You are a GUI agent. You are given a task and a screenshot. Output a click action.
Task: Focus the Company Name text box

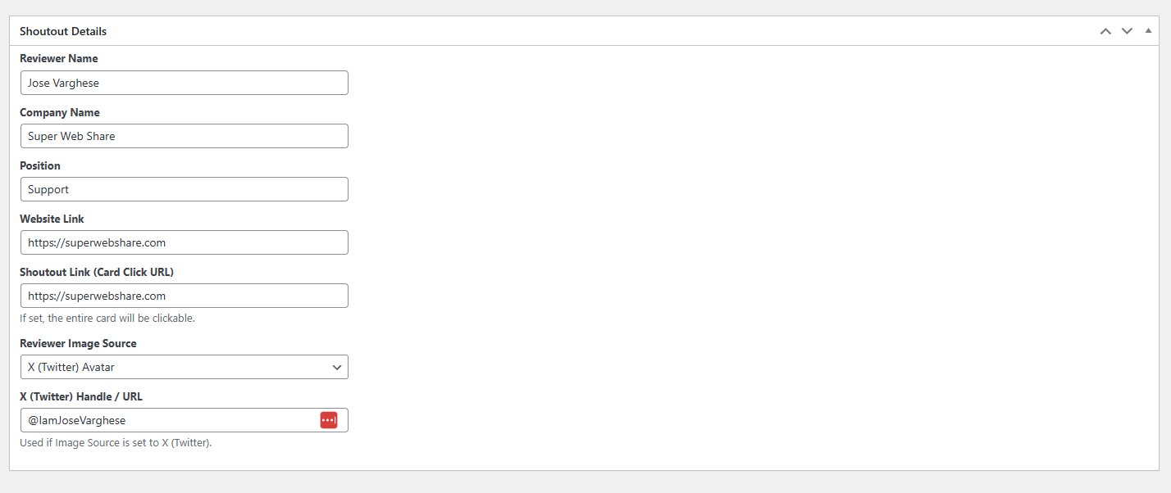click(185, 136)
